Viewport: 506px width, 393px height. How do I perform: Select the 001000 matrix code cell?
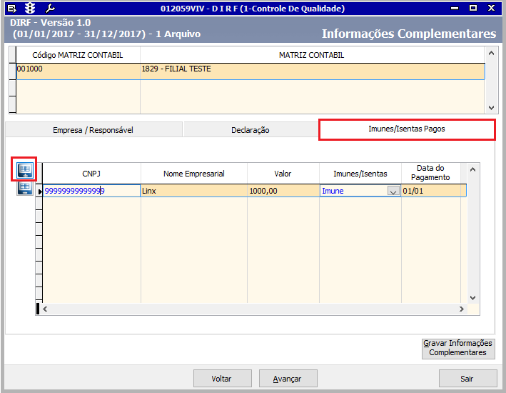78,71
